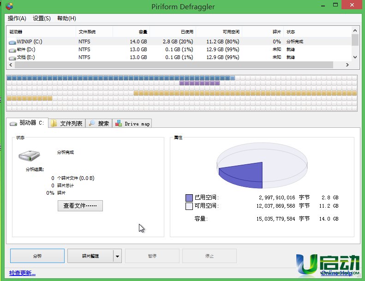Image resolution: width=365 pixels, height=281 pixels.
Task: Expand the 碎片整理 dropdown arrow
Action: coord(118,256)
